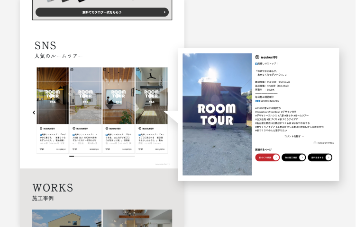Click the carousel previous arrow
This screenshot has height=227, width=356.
(x=34, y=113)
